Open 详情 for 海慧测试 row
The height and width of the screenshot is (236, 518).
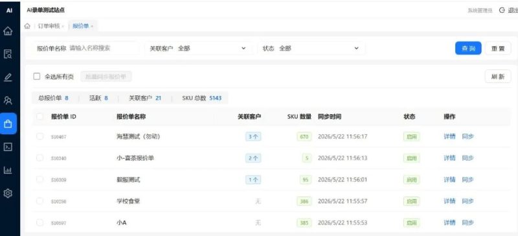(449, 136)
